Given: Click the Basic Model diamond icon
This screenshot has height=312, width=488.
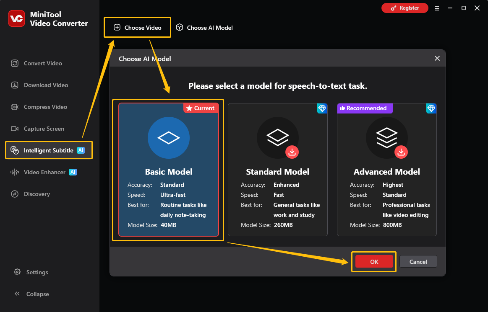Looking at the screenshot, I should pos(169,138).
